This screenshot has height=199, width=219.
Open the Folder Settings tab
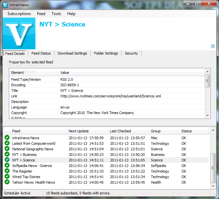[x=106, y=53]
